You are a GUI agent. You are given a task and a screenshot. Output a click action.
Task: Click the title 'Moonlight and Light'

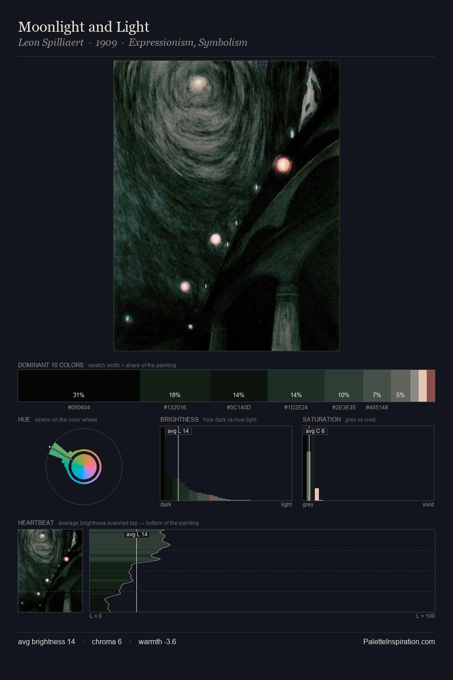84,27
